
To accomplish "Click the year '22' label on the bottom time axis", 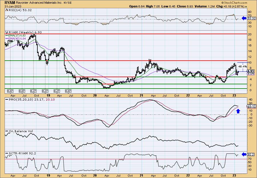I will pyautogui.click(x=188, y=175).
